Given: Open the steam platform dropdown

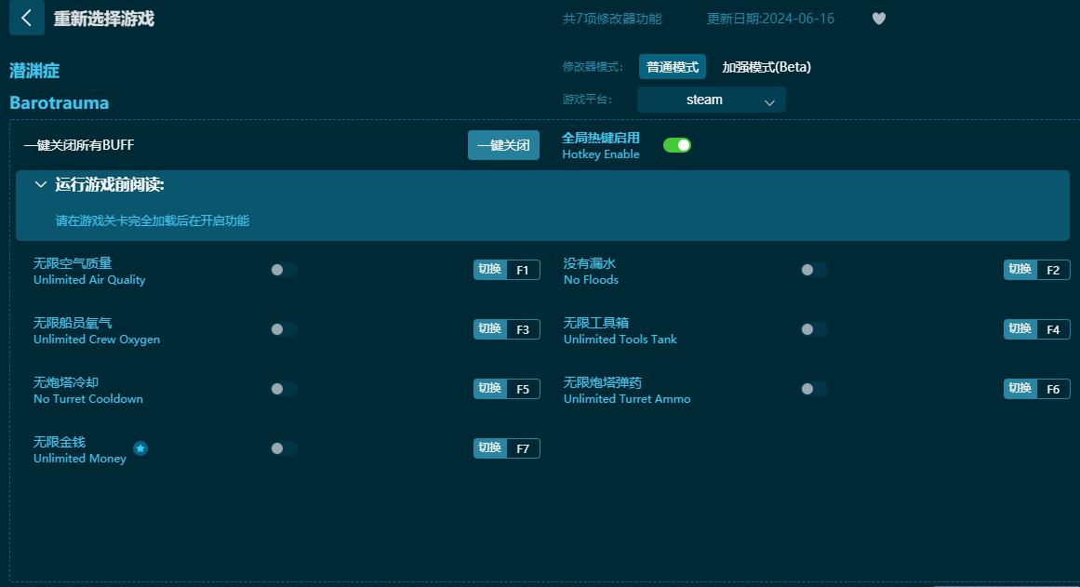Looking at the screenshot, I should pyautogui.click(x=711, y=100).
